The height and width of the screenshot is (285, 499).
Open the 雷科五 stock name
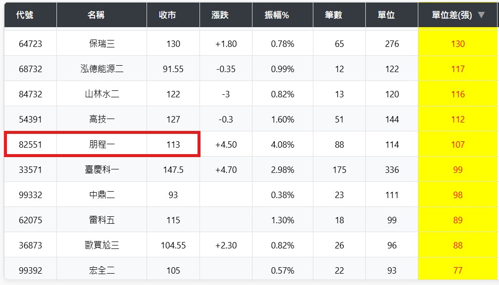[101, 220]
